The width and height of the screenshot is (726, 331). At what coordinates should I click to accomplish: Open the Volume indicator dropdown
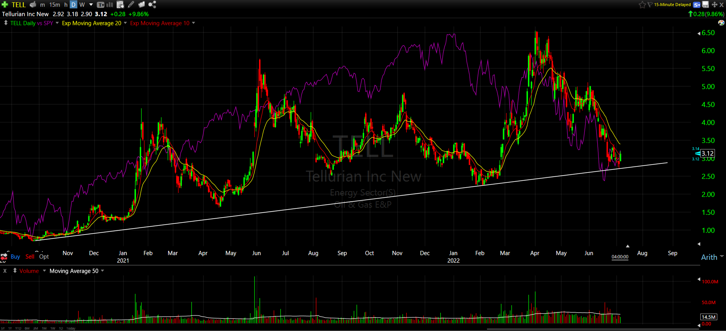coord(44,271)
